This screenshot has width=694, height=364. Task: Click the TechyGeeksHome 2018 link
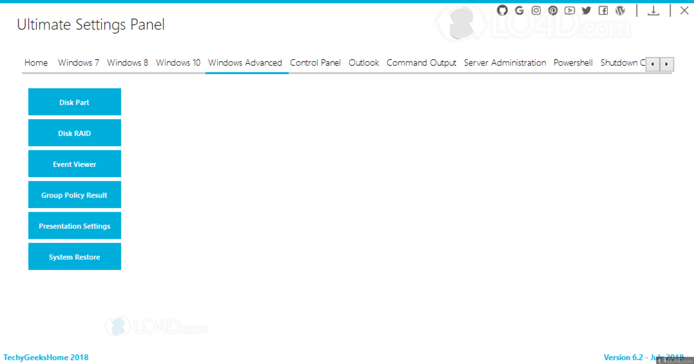coord(46,357)
